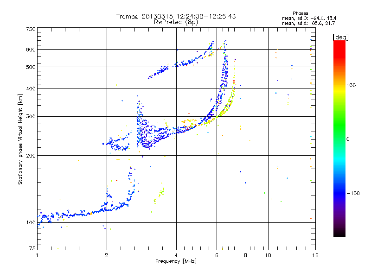Screen dimensions: 371x278
Task: Click the '4' frequency tick label
Action: click(x=176, y=255)
